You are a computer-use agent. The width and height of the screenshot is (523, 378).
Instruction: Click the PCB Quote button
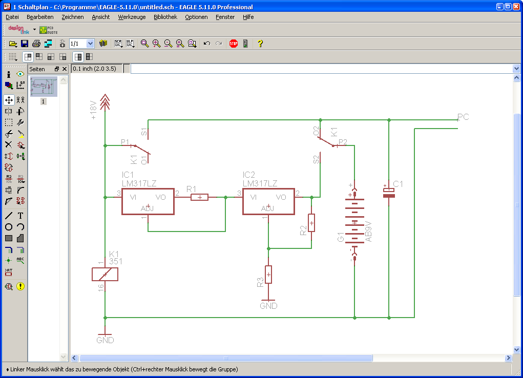pyautogui.click(x=49, y=30)
